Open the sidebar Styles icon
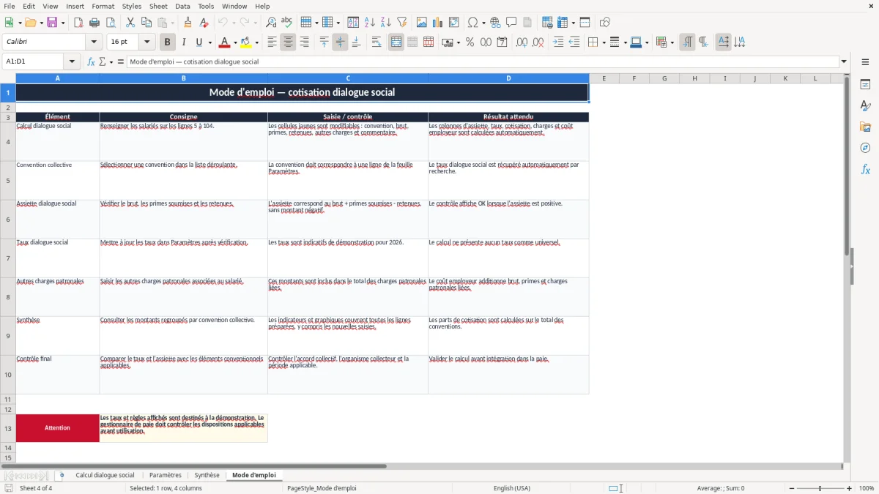Screen dimensions: 879x494 [x=865, y=105]
